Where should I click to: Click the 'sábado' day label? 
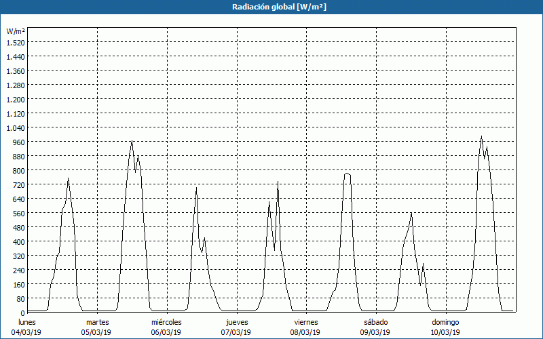pos(376,323)
